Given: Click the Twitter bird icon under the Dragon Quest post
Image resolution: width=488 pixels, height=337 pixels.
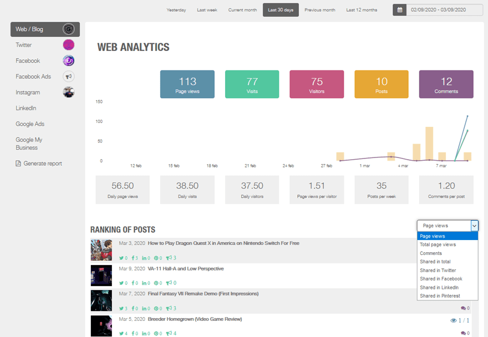Looking at the screenshot, I should click(x=122, y=257).
